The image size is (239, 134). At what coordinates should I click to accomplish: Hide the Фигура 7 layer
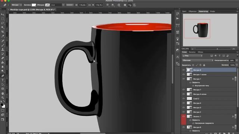183,90
